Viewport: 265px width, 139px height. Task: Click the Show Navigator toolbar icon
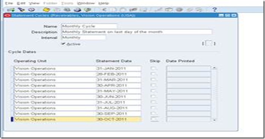click(32, 9)
